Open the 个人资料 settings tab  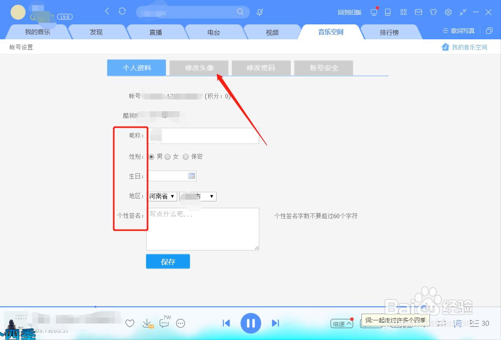point(137,68)
